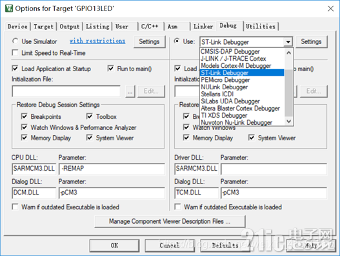Toggle right-side Breakpoints checkbox
This screenshot has height=256, width=340.
click(186, 116)
